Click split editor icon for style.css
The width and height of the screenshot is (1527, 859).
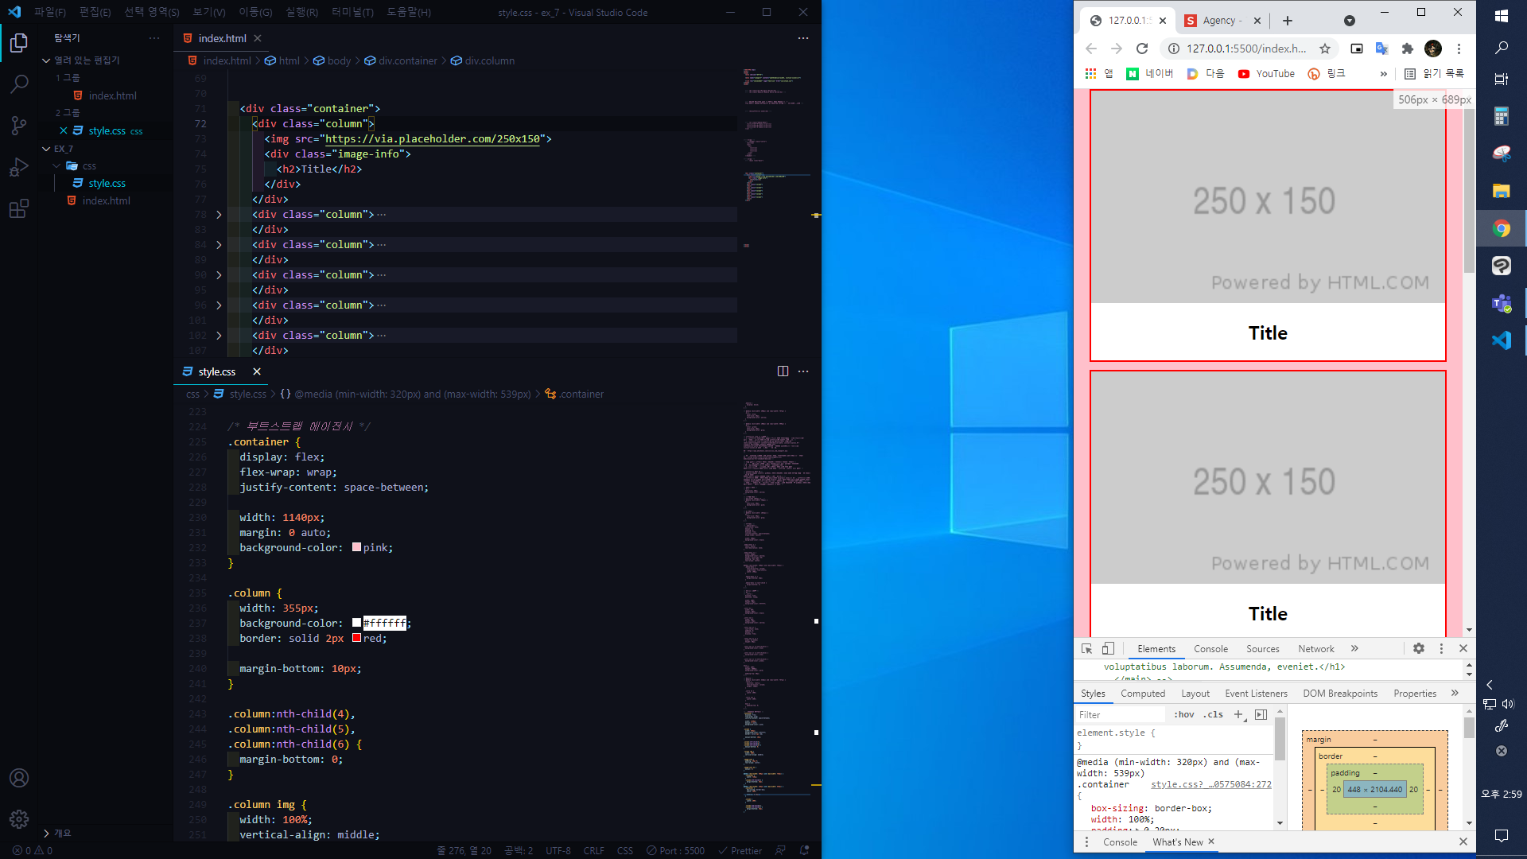pos(783,371)
